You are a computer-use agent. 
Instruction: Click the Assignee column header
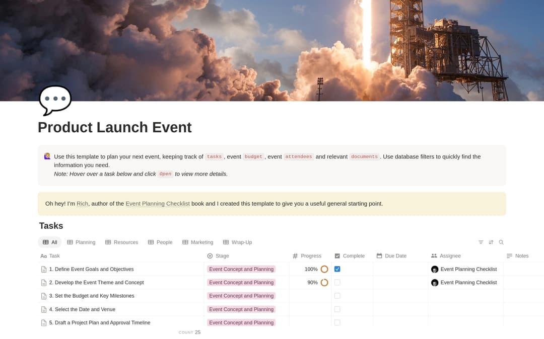pyautogui.click(x=446, y=256)
